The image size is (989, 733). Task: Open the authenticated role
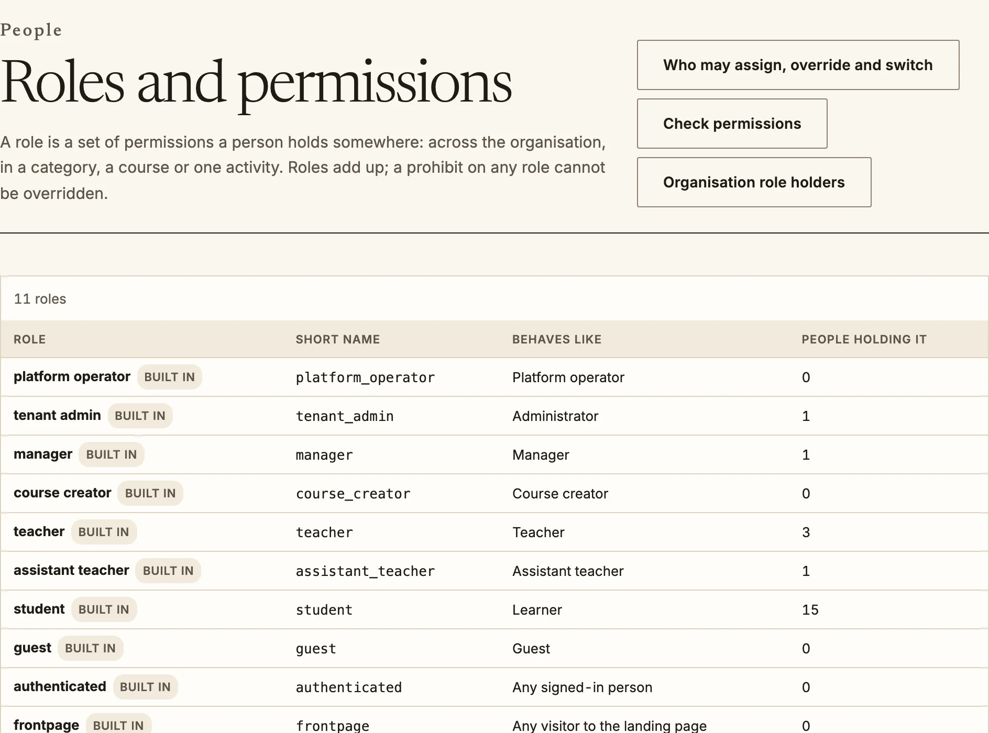coord(60,687)
